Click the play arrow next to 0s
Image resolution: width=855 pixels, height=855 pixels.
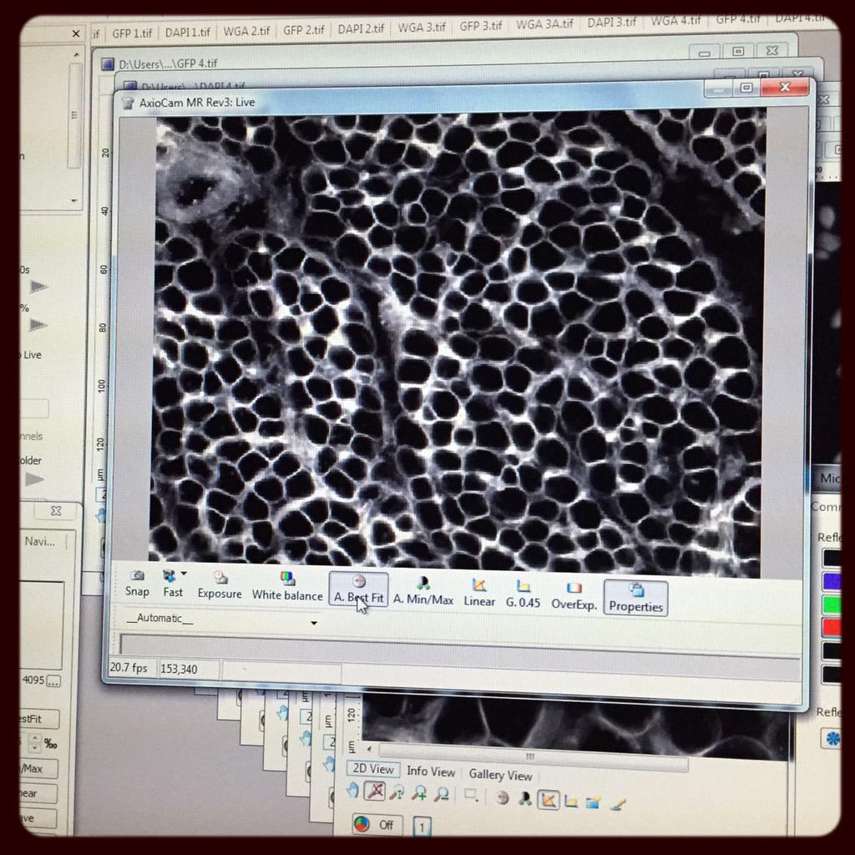tap(38, 286)
